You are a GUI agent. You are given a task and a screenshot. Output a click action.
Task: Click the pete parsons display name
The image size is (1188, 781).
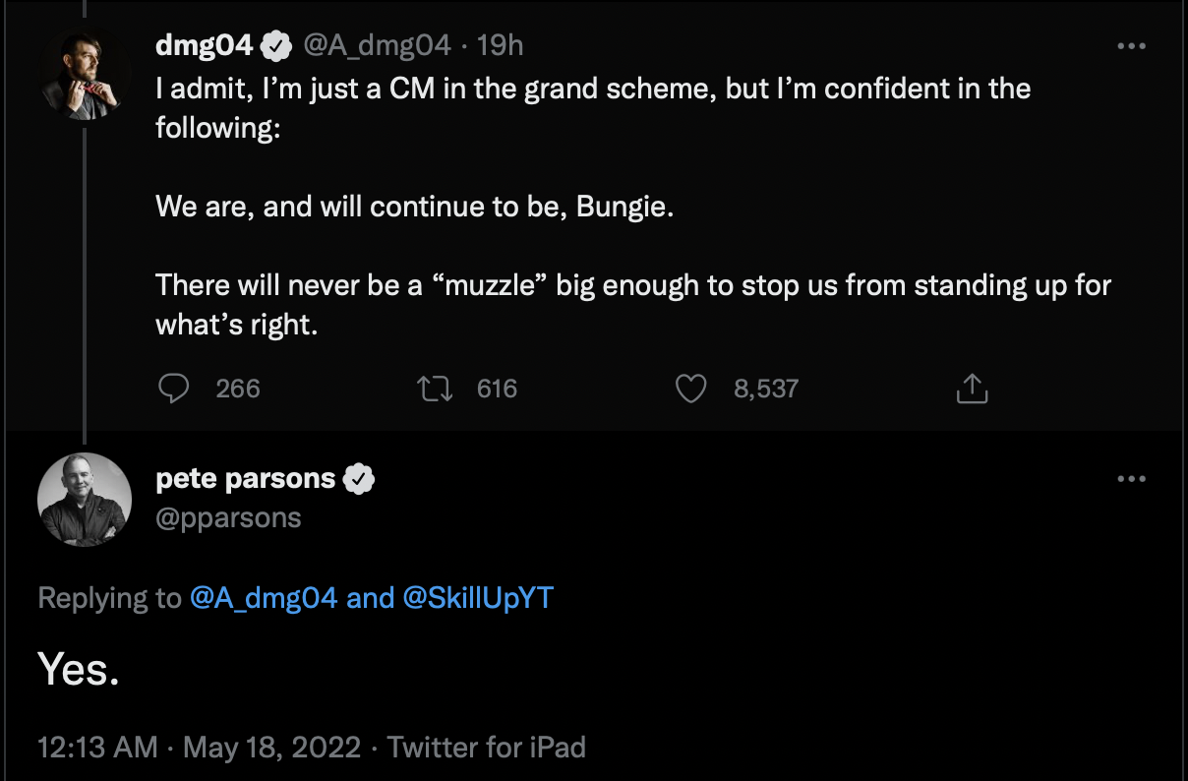[x=246, y=479]
